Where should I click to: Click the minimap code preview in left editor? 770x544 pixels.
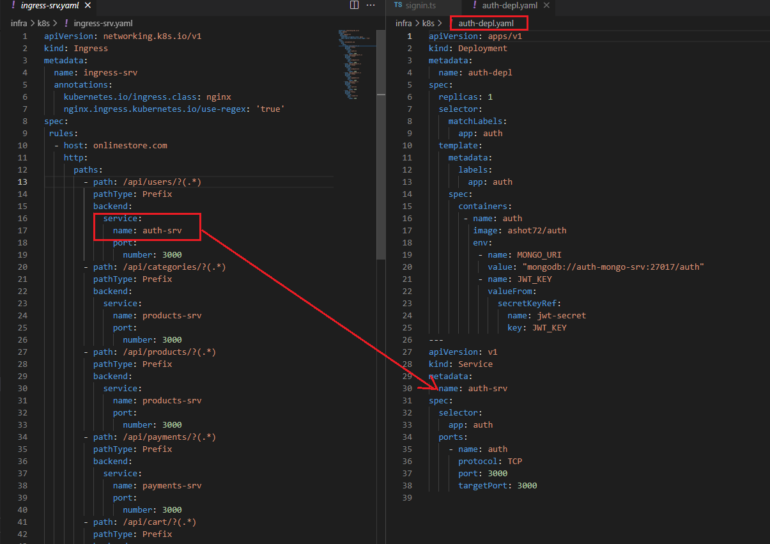(x=355, y=64)
